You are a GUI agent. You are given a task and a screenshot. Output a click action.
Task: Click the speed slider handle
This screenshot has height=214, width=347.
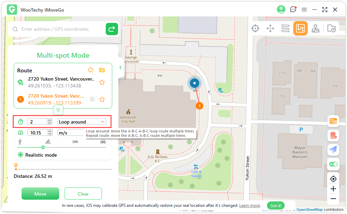point(43,147)
